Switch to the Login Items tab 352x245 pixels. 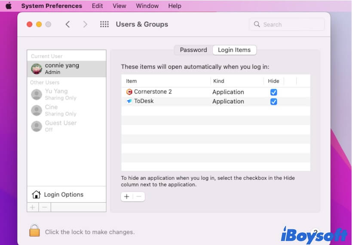pos(234,50)
